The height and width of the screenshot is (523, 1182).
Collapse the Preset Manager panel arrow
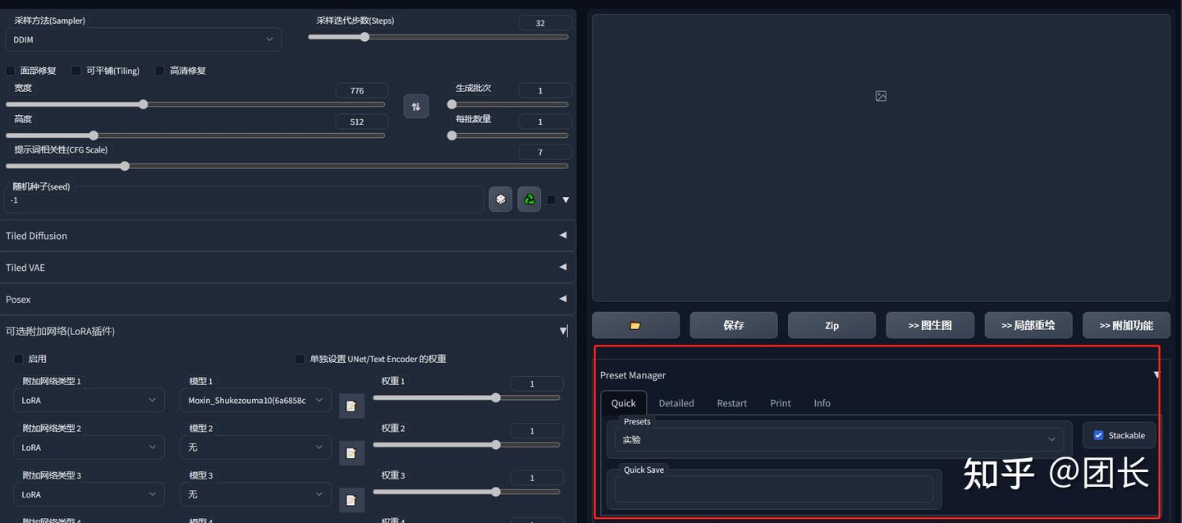(1157, 375)
